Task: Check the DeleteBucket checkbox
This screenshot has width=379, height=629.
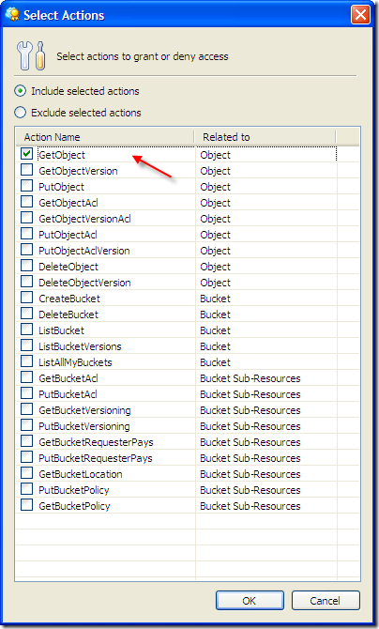Action: coord(27,314)
